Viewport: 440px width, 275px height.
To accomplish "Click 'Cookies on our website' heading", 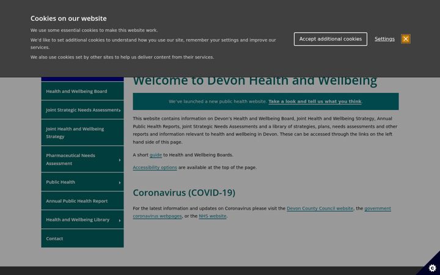I will coord(68,18).
